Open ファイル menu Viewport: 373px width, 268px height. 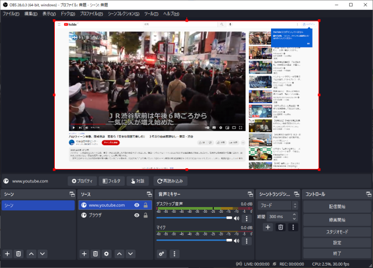[11, 14]
